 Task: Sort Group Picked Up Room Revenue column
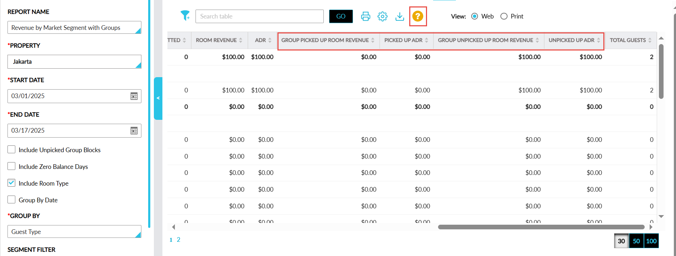click(x=373, y=40)
